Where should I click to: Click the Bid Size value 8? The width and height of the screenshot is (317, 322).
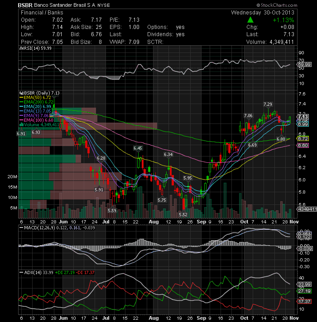100,42
